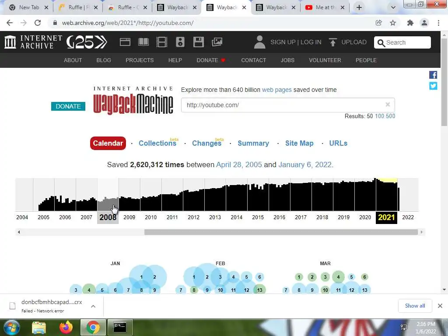The image size is (448, 336).
Task: Click the timeline scroll left arrow
Action: (19, 232)
